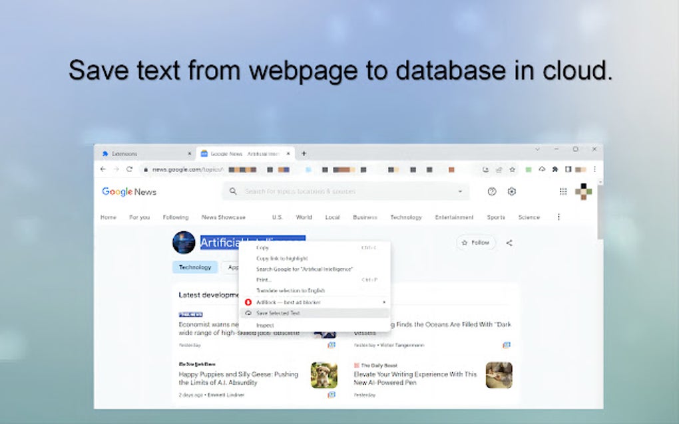
Task: Open the Science section
Action: [529, 217]
